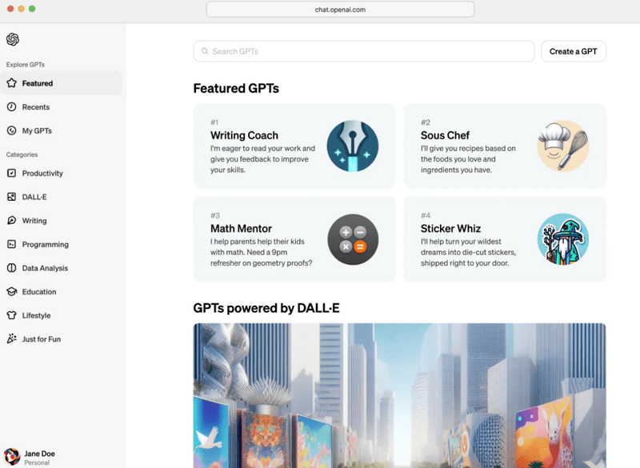Click the Math Mentor calculator icon

(353, 239)
